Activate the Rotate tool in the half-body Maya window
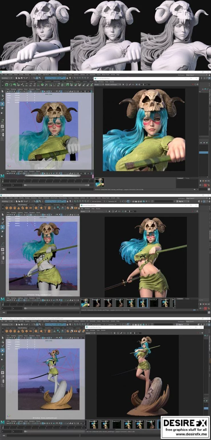211x440 pixels. [x=2, y=231]
